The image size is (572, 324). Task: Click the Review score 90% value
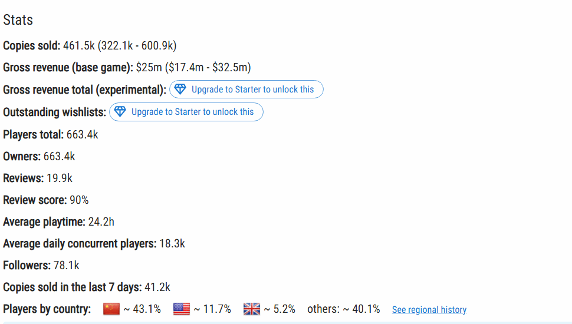pos(79,200)
